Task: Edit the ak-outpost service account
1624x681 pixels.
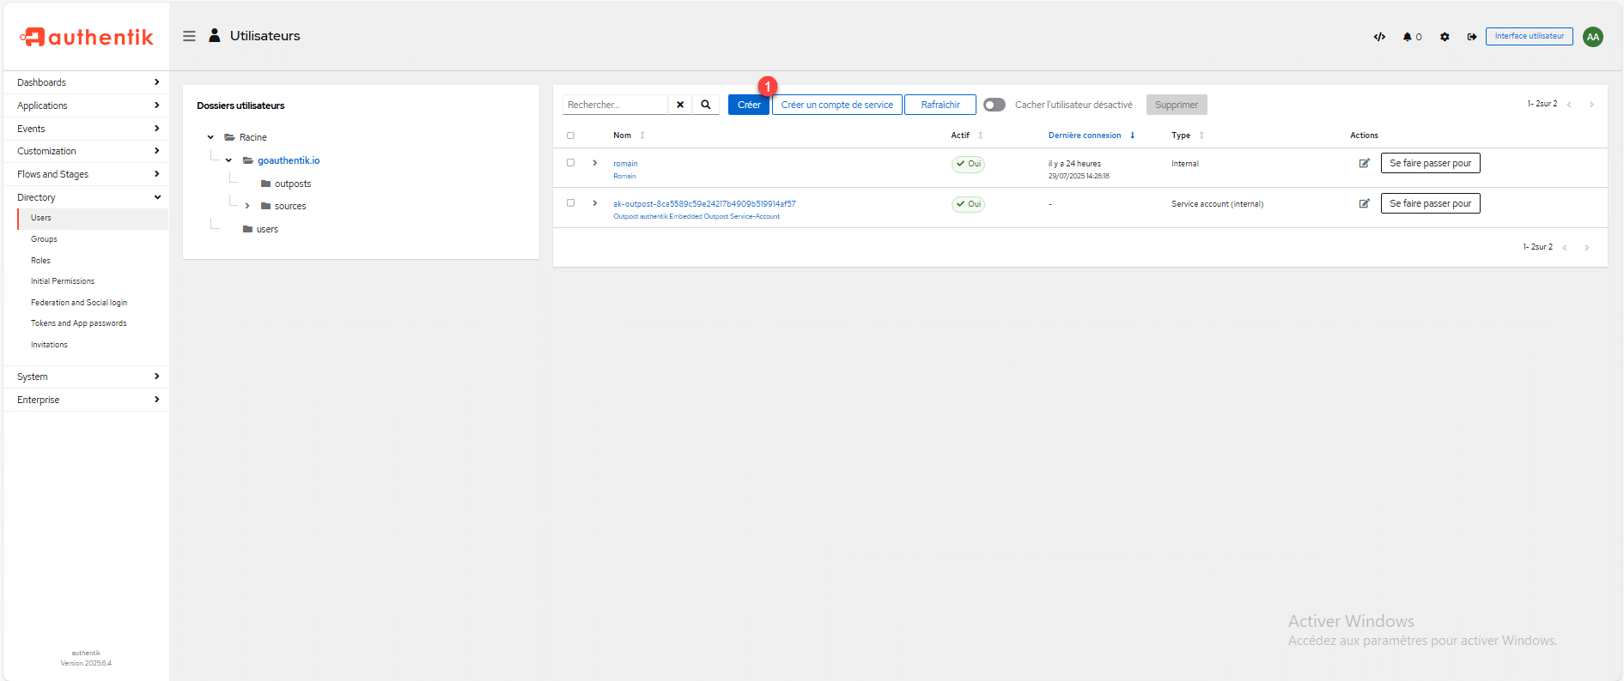Action: click(x=1364, y=203)
